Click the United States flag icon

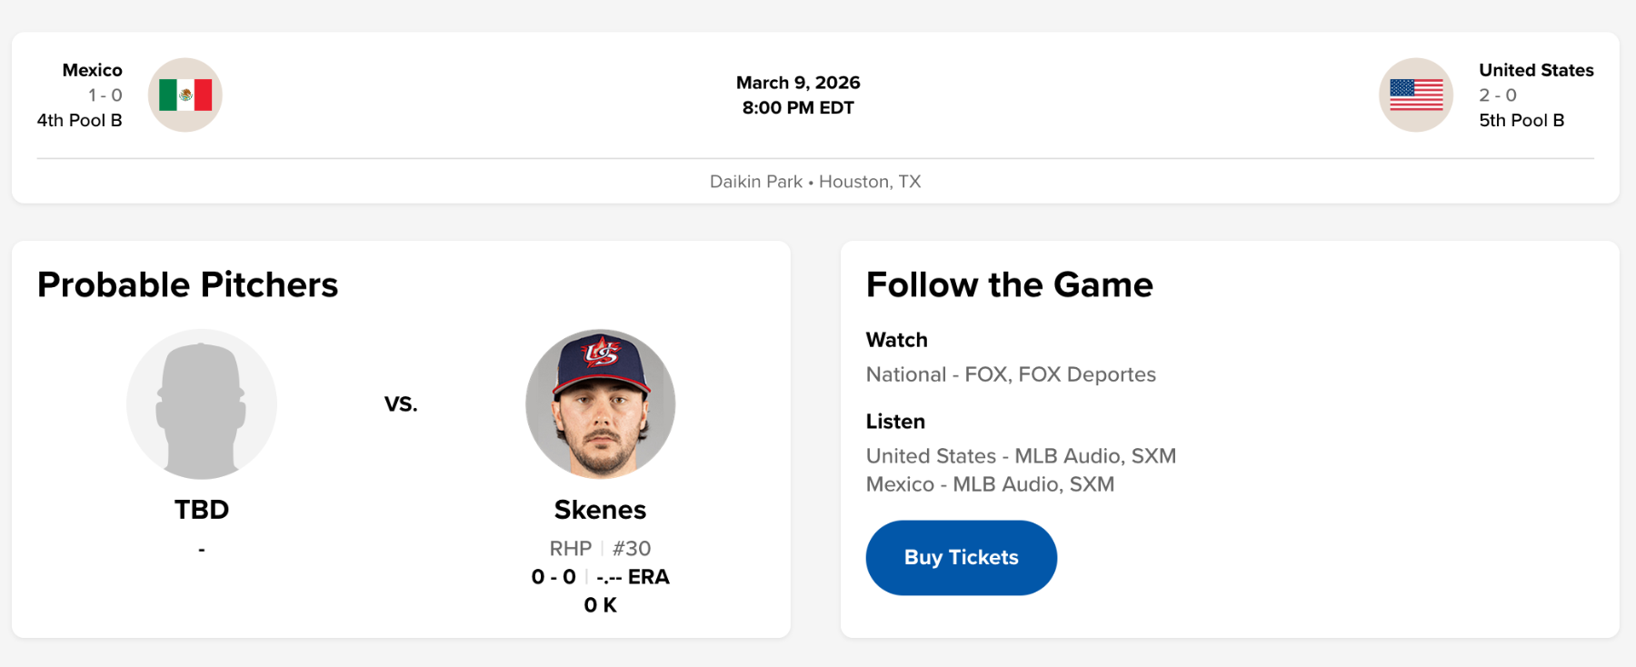point(1416,95)
